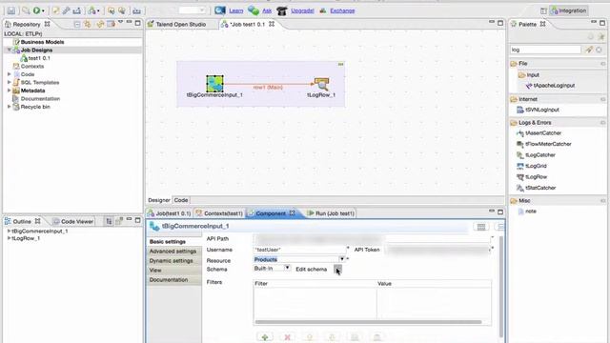The height and width of the screenshot is (343, 610).
Task: Click the palette search filter icon
Action: pos(589,50)
